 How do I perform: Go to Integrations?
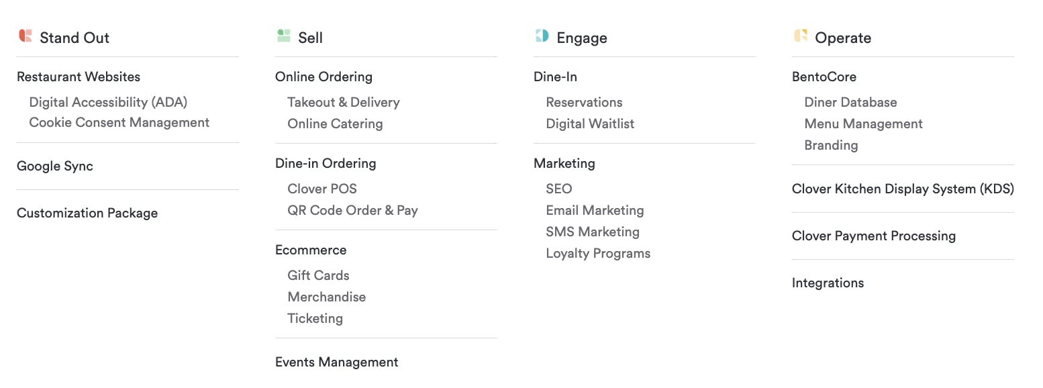(828, 283)
